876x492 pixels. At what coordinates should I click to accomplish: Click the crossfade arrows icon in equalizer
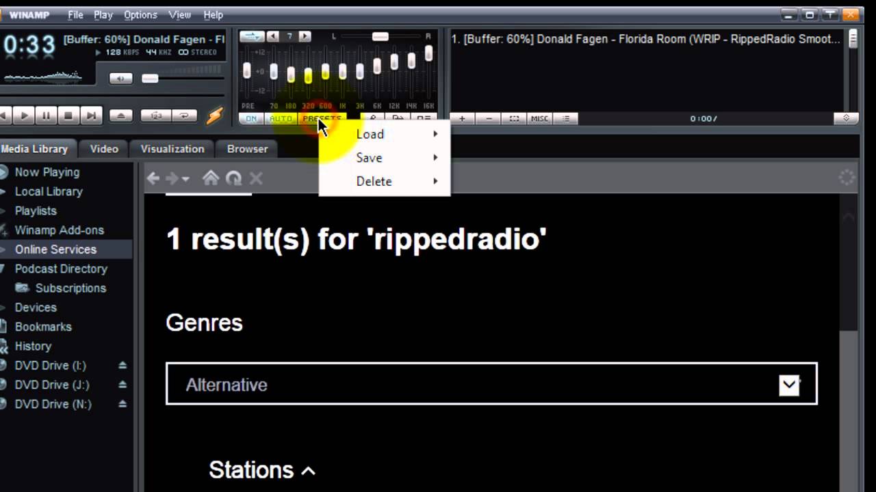tap(252, 36)
